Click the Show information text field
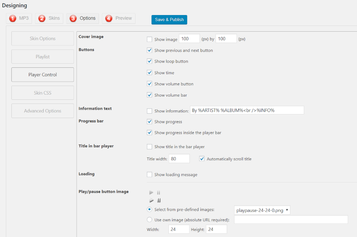Image resolution: width=357 pixels, height=237 pixels. coord(247,110)
